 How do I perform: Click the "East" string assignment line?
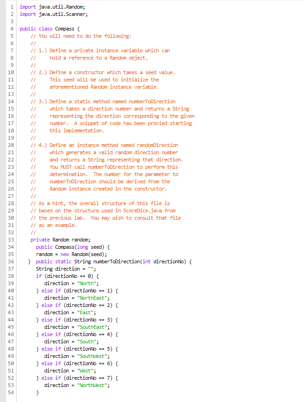point(70,312)
